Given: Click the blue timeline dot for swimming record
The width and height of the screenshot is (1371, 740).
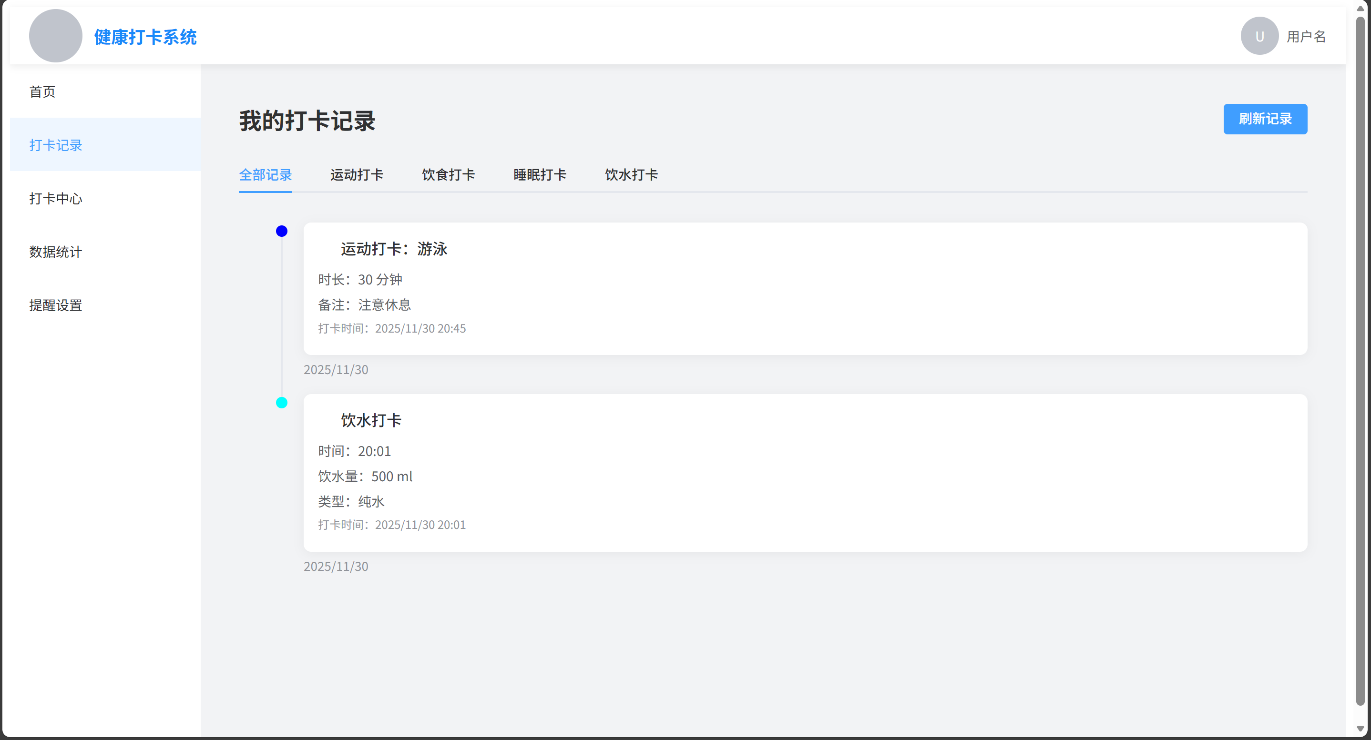Looking at the screenshot, I should tap(282, 231).
